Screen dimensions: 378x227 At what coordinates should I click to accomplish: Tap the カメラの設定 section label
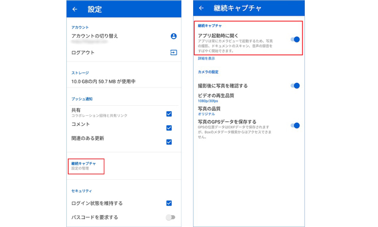(208, 72)
